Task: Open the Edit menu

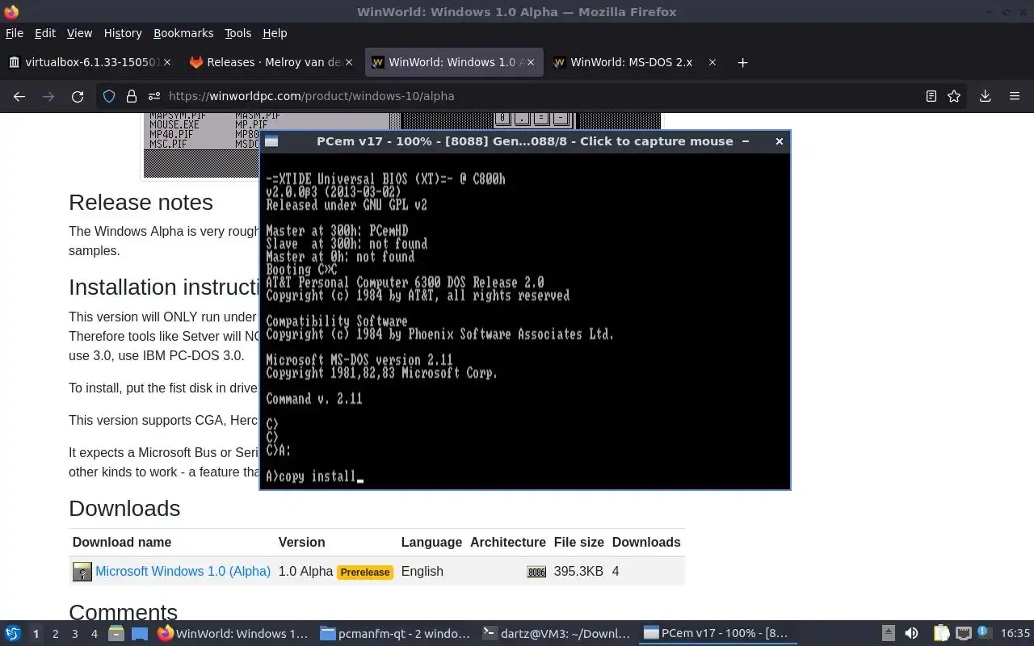Action: tap(45, 33)
